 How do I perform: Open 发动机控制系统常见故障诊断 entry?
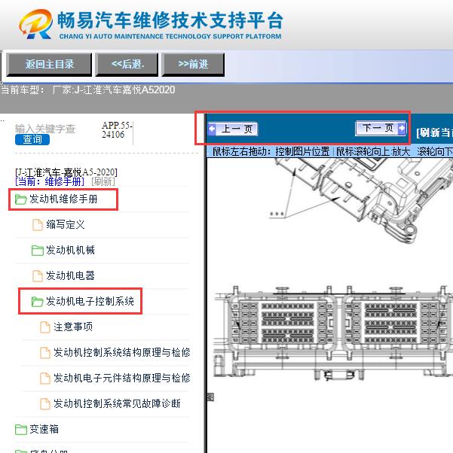[x=117, y=403]
